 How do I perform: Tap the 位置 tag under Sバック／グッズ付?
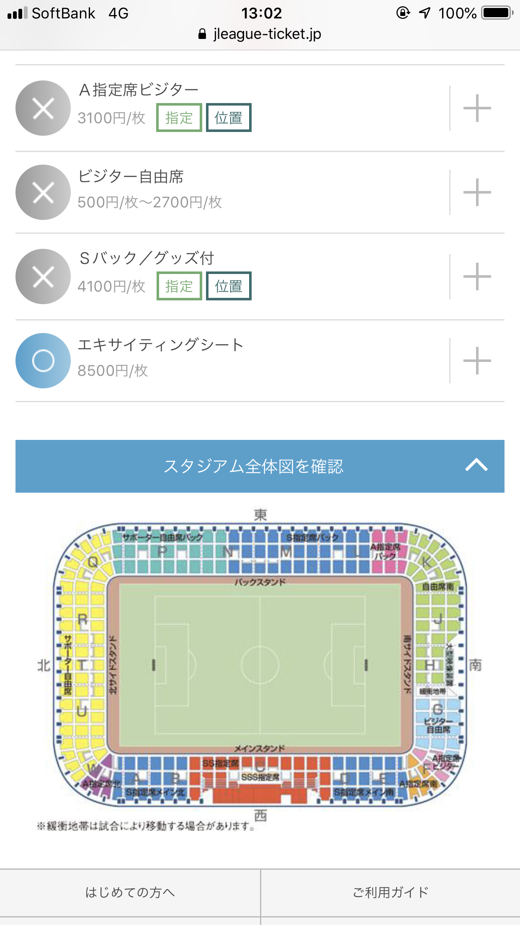click(229, 286)
